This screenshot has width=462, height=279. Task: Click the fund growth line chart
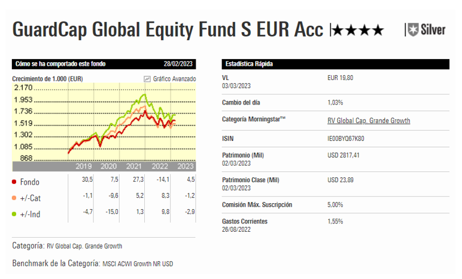[x=120, y=122]
